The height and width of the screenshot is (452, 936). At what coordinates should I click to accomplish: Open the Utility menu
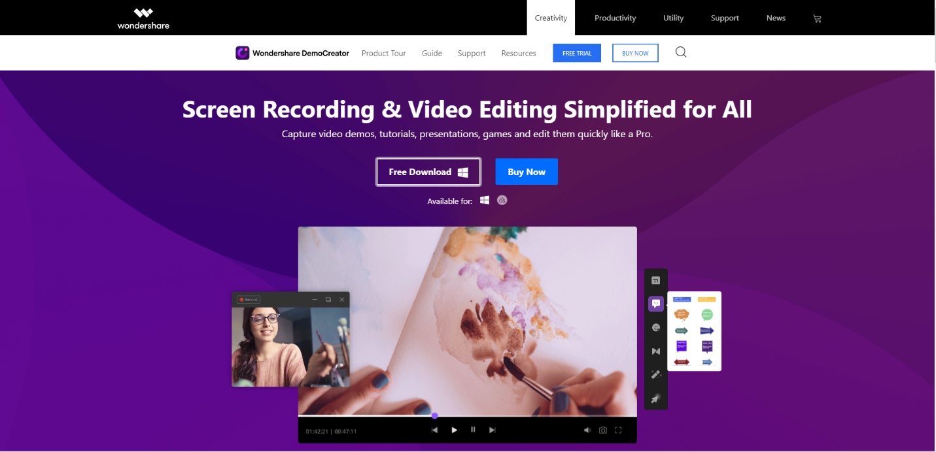[x=673, y=18]
